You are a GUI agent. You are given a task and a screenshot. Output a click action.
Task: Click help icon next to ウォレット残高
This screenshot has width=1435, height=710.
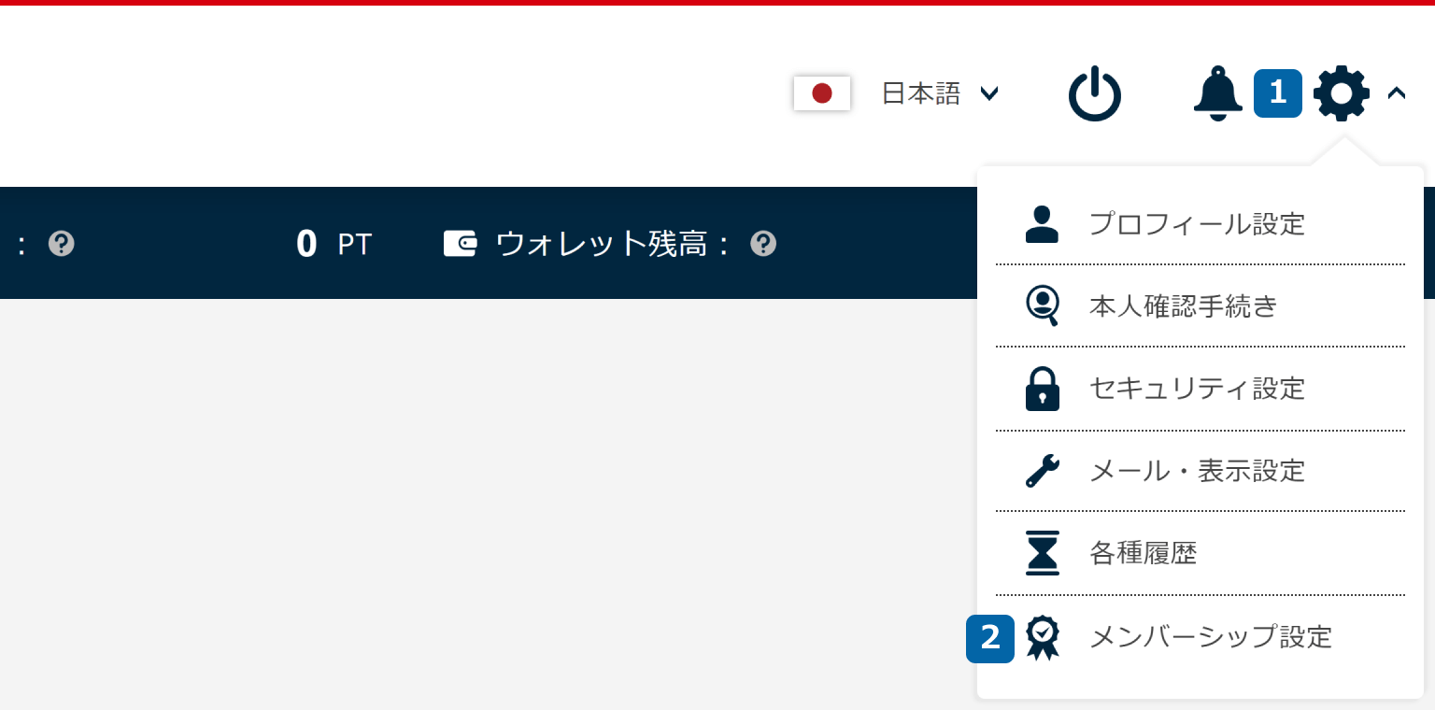pyautogui.click(x=763, y=244)
